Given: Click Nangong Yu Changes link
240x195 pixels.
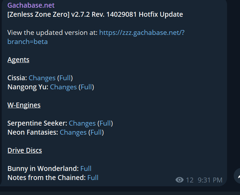Looking at the screenshot, I should coord(63,87).
